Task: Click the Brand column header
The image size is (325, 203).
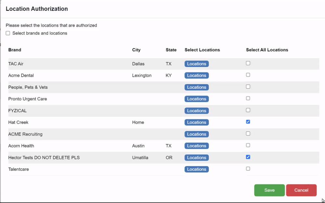Action: coord(15,50)
